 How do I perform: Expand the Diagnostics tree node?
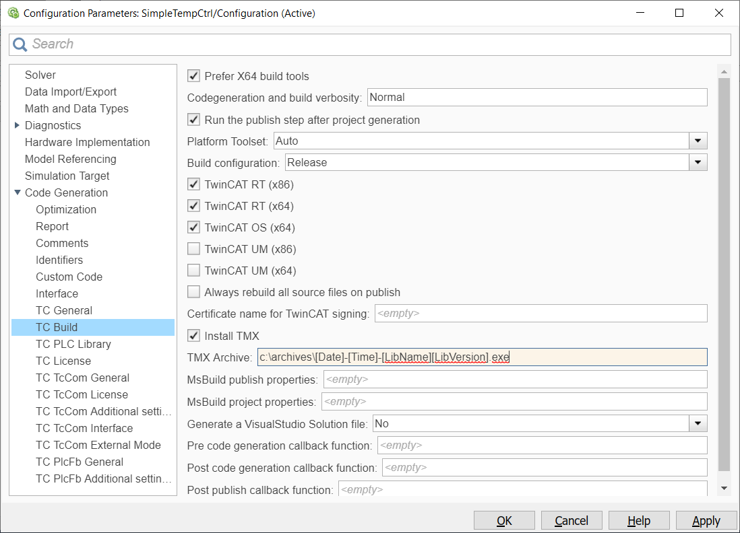18,125
